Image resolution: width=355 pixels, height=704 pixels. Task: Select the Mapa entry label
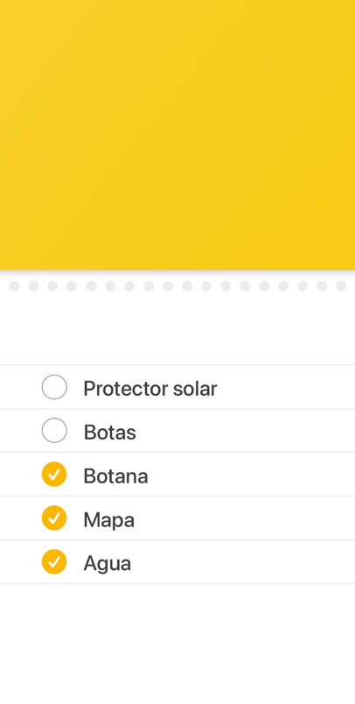pos(109,520)
